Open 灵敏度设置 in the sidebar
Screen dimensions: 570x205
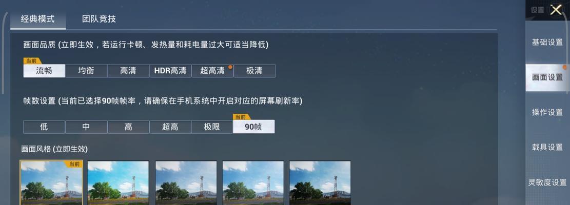pyautogui.click(x=547, y=182)
